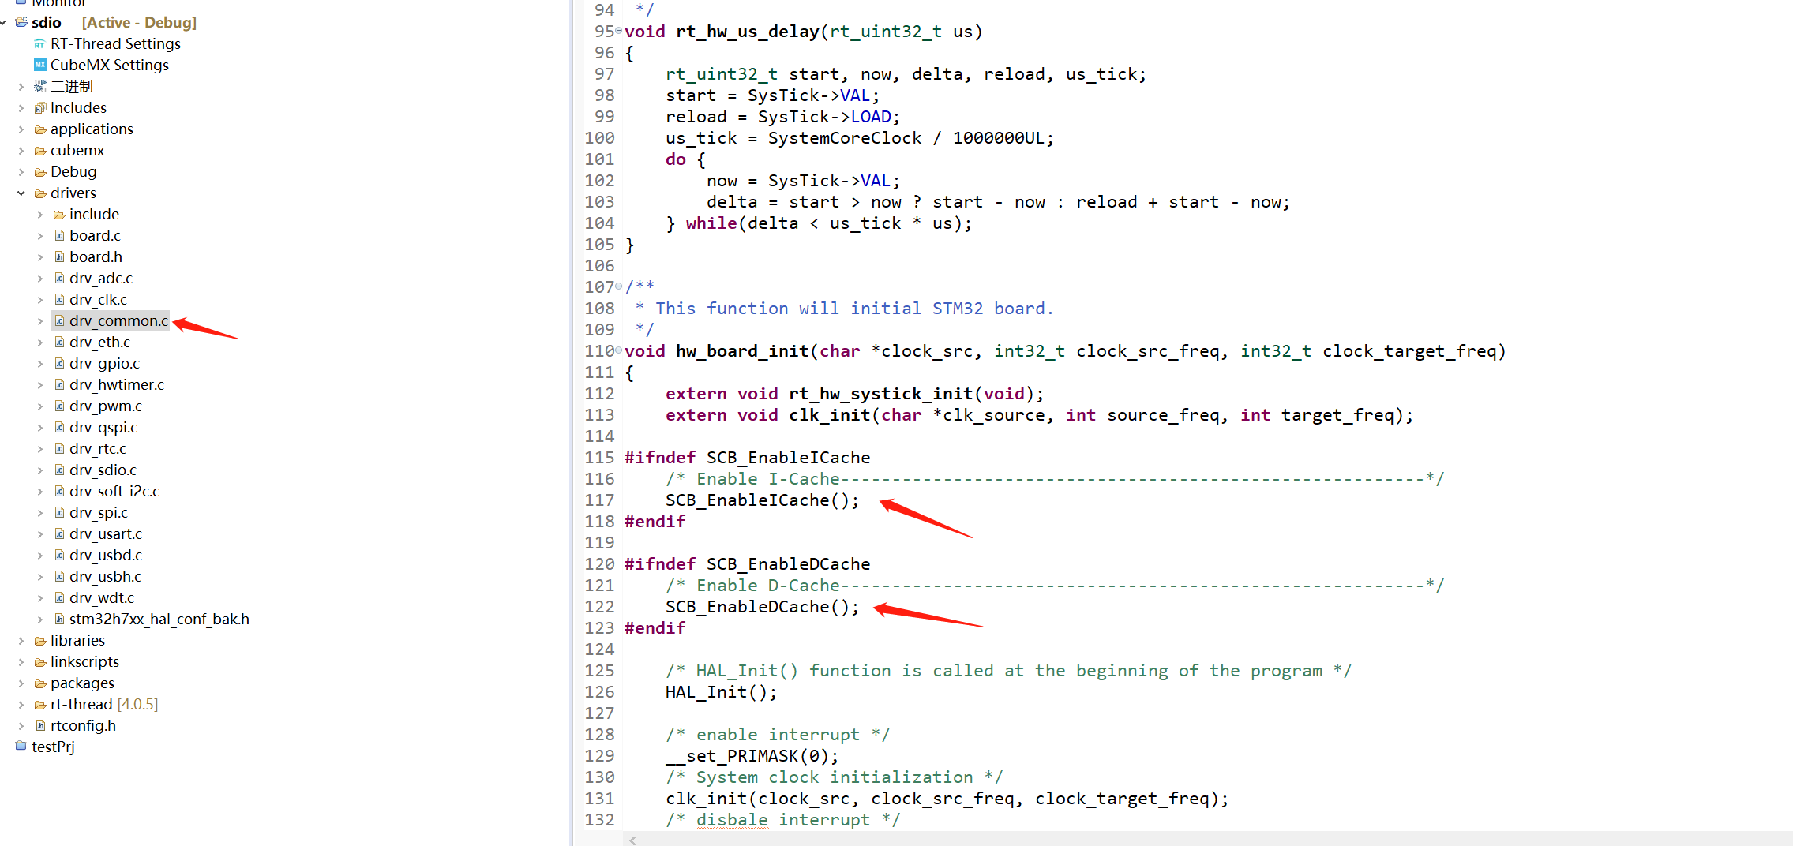Click line number 100 in the gutter

pos(599,138)
